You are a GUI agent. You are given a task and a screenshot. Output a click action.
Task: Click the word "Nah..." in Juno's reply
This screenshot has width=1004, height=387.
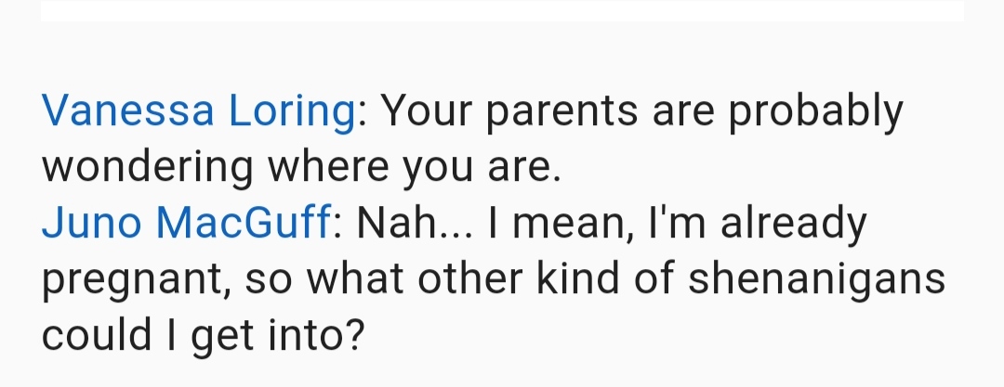[415, 224]
